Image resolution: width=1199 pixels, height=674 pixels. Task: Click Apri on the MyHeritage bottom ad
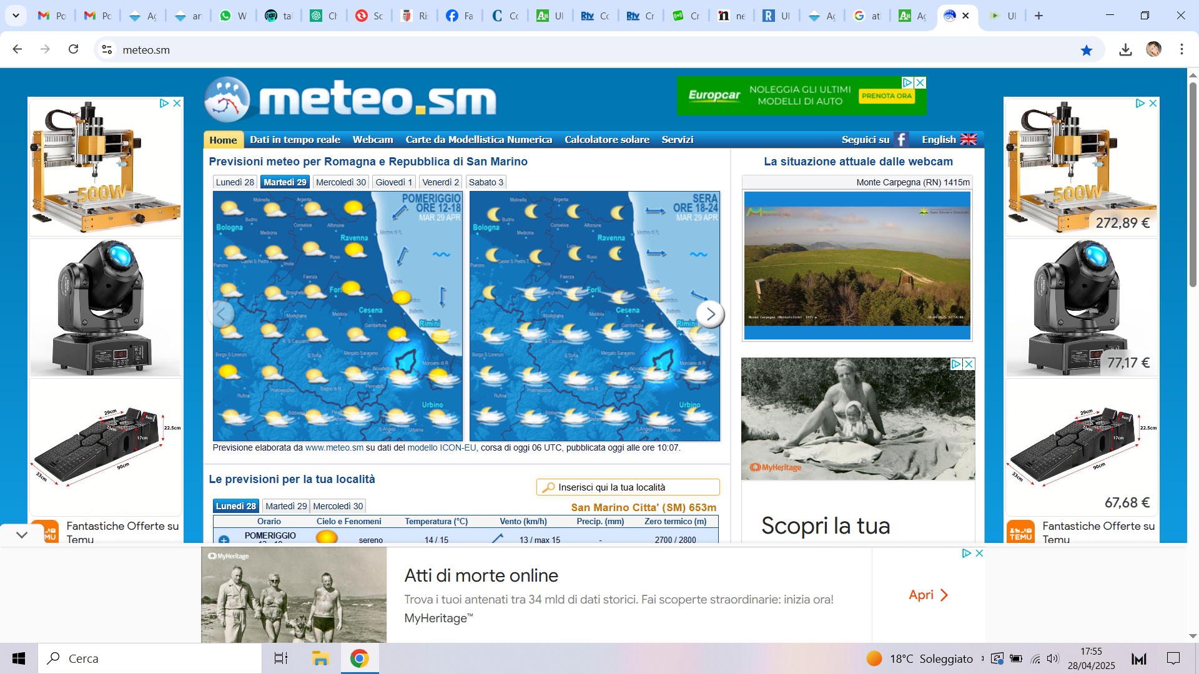[x=928, y=595]
